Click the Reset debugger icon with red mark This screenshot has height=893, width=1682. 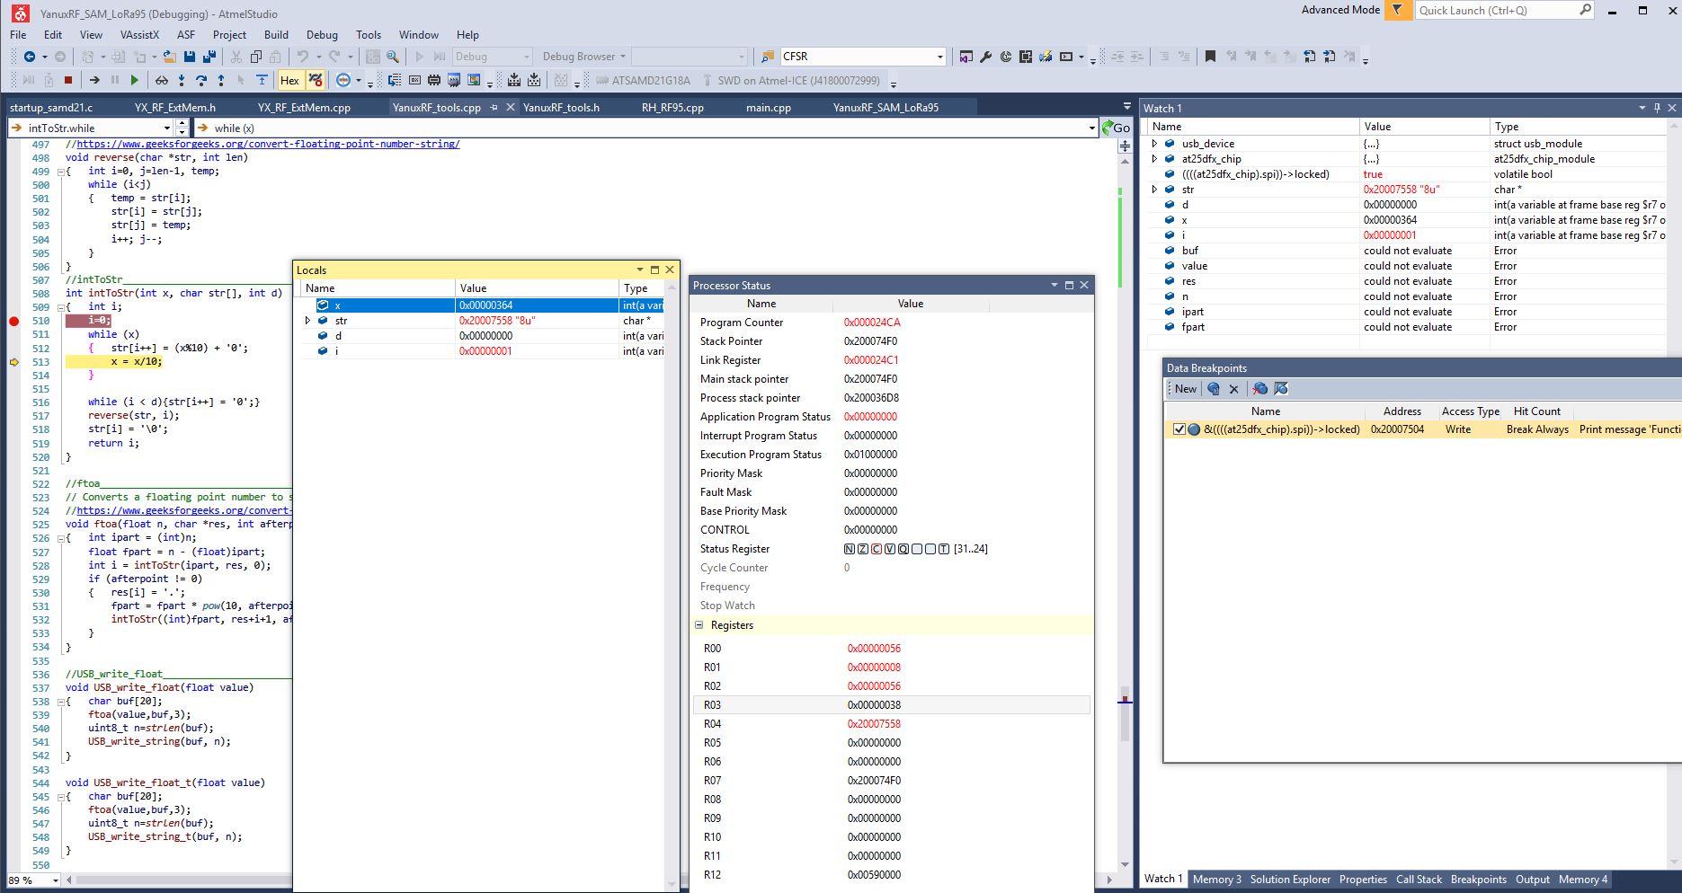316,80
